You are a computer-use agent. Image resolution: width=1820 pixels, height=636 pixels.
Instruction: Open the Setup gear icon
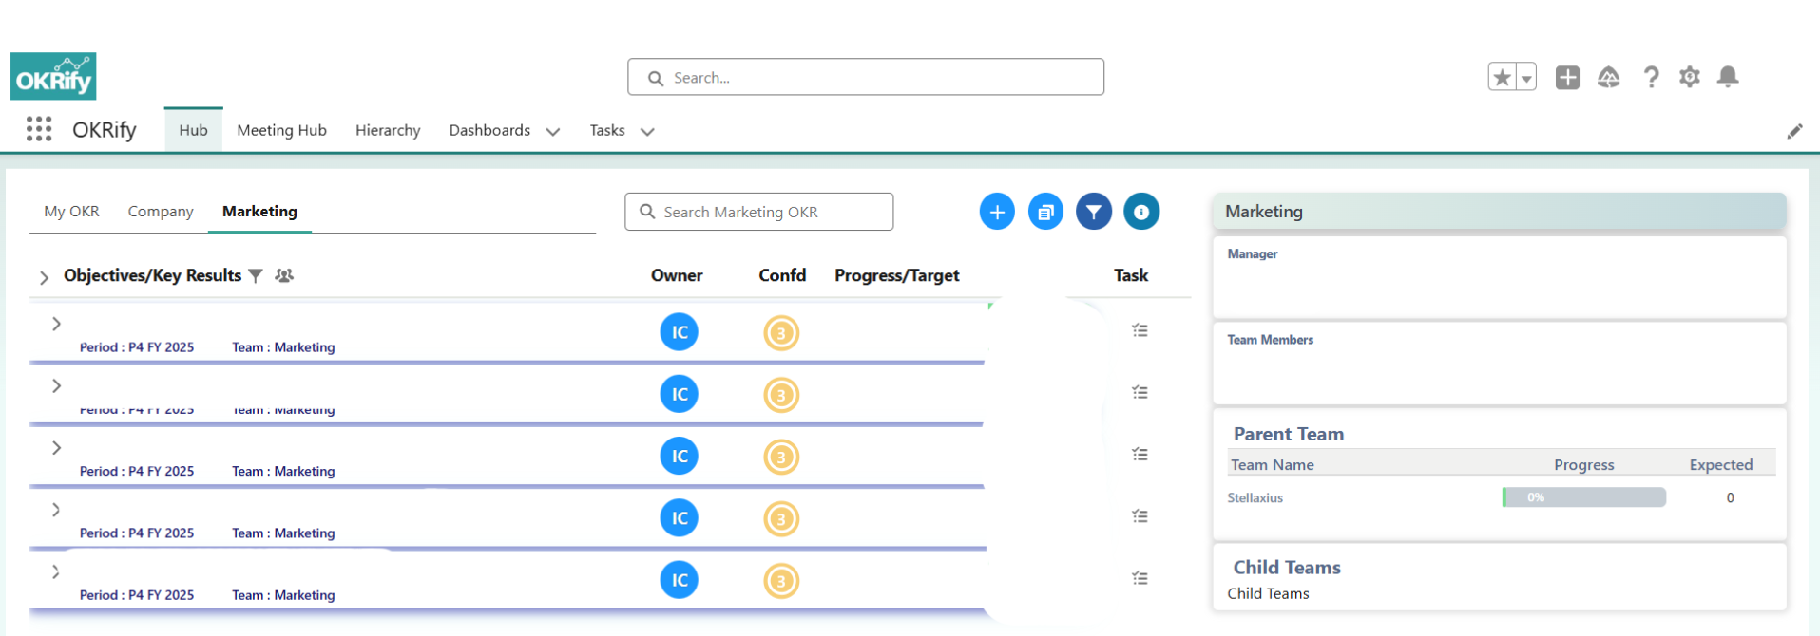click(1689, 77)
